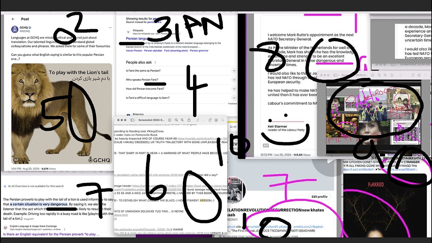Click the @GCHQ handle
432x243 pixels.
[25, 31]
